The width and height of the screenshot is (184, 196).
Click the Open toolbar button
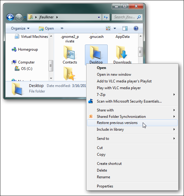(x=46, y=28)
